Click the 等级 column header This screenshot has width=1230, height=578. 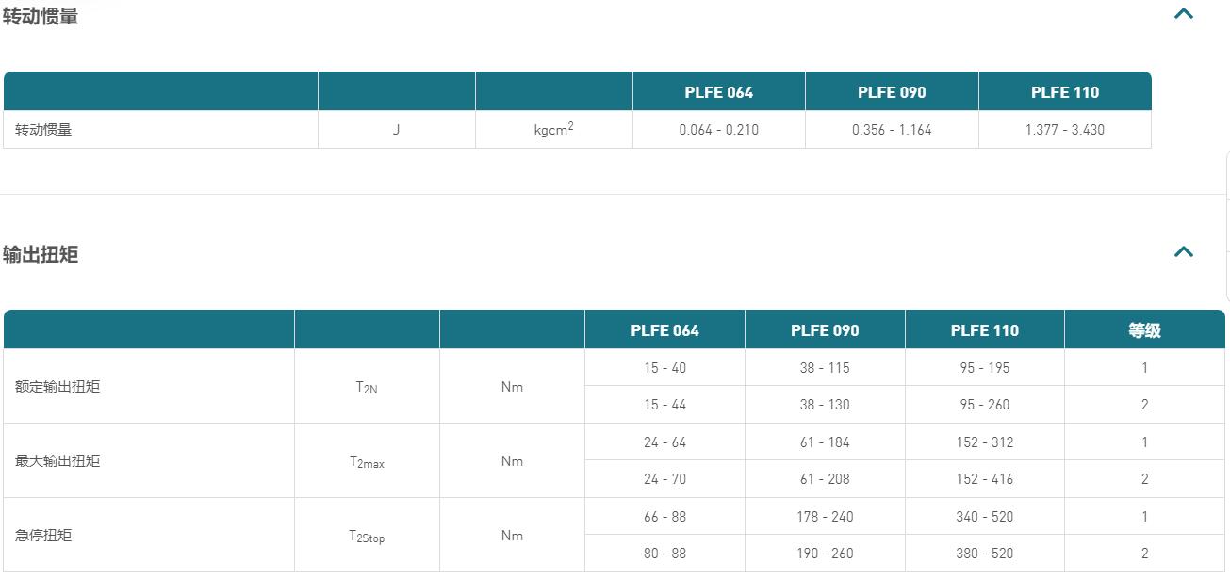coord(1144,330)
